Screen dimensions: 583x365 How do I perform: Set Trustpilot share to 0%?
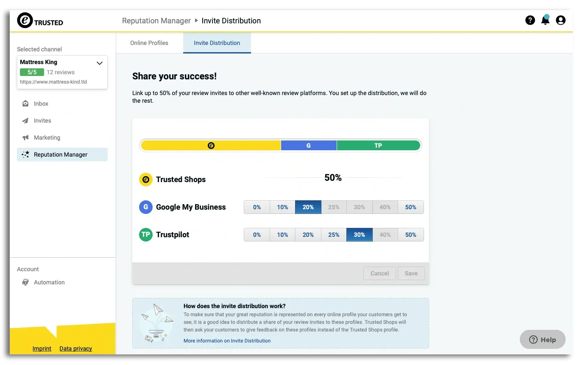pos(257,235)
